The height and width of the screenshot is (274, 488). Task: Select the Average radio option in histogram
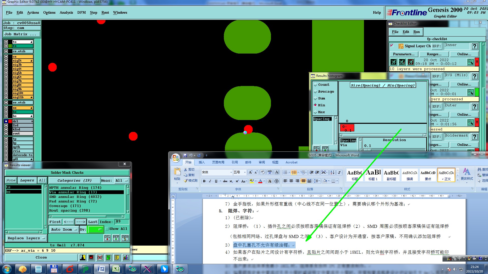[x=315, y=92]
